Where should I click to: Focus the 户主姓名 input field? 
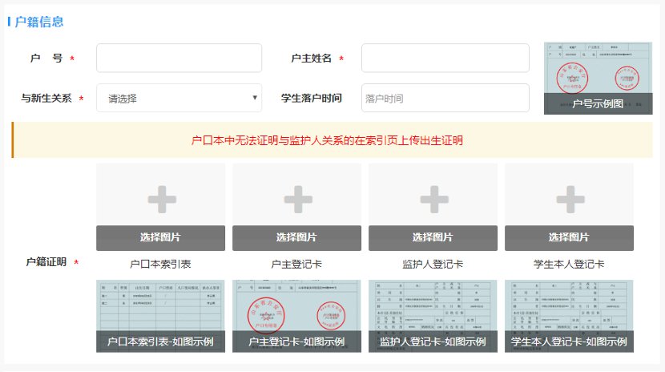tap(445, 58)
